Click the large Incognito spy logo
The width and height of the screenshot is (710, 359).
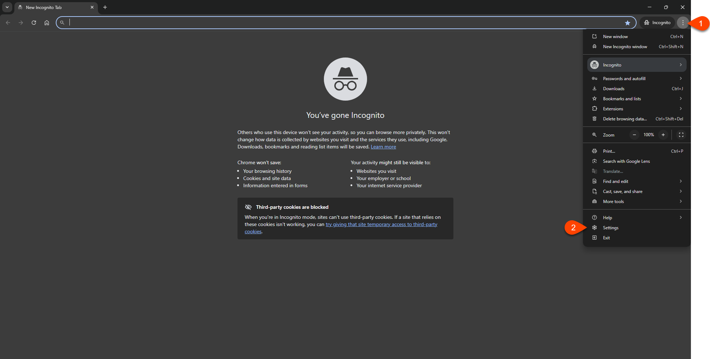point(345,79)
